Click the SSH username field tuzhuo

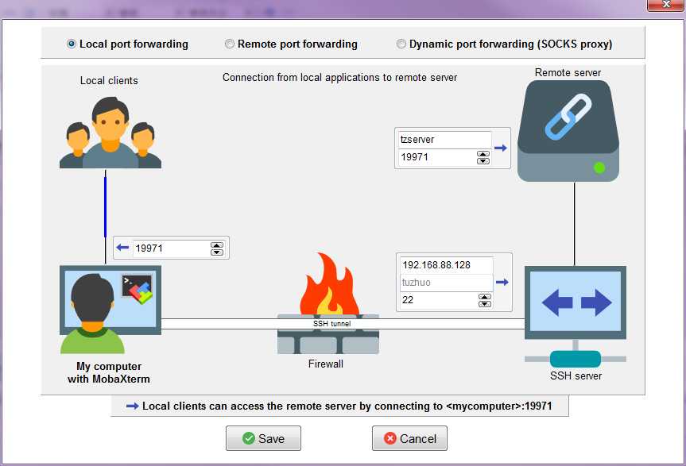[446, 283]
